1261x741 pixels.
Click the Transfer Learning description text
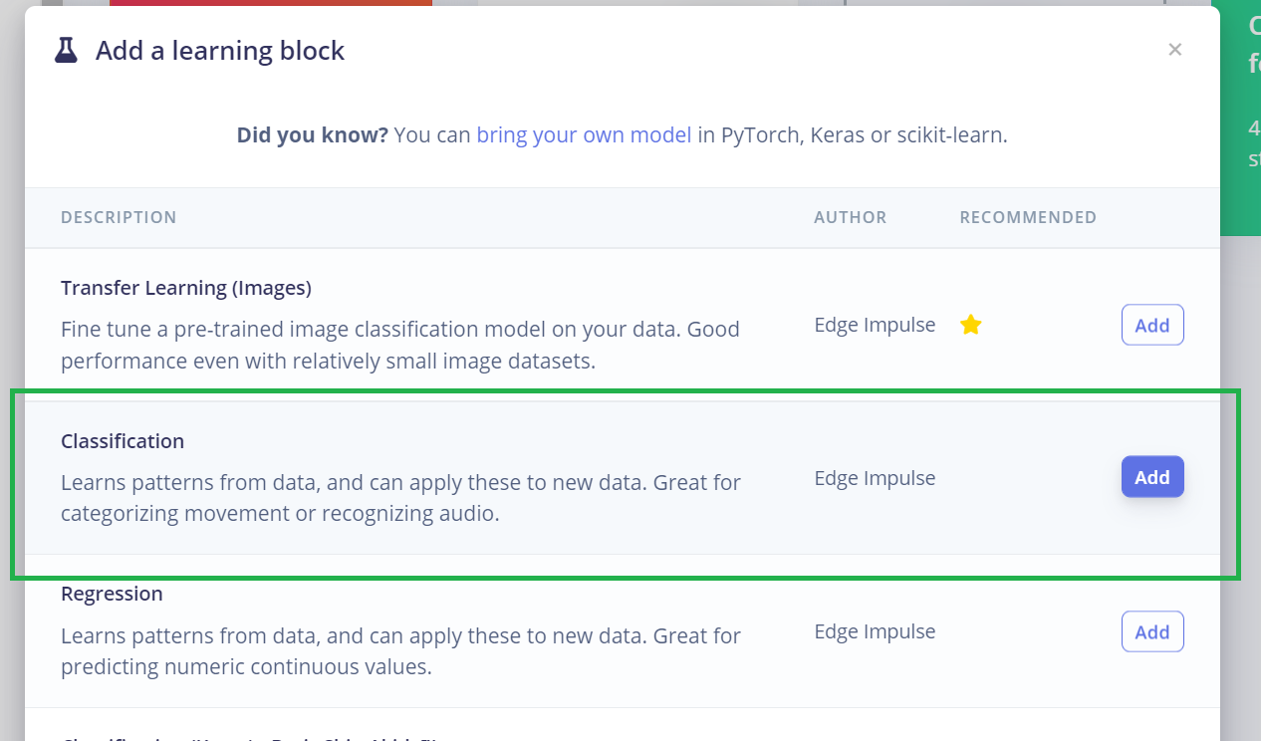(x=399, y=345)
